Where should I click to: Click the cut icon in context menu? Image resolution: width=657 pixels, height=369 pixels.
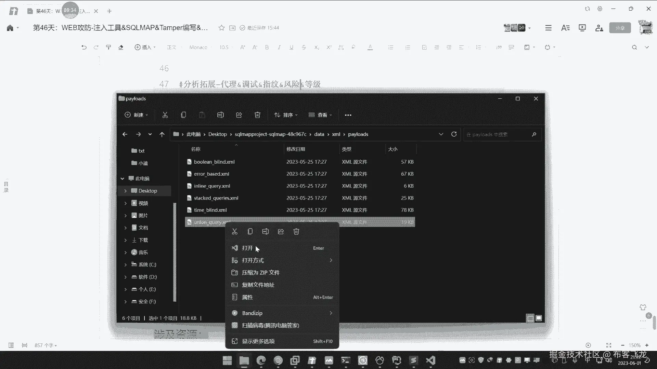tap(234, 232)
